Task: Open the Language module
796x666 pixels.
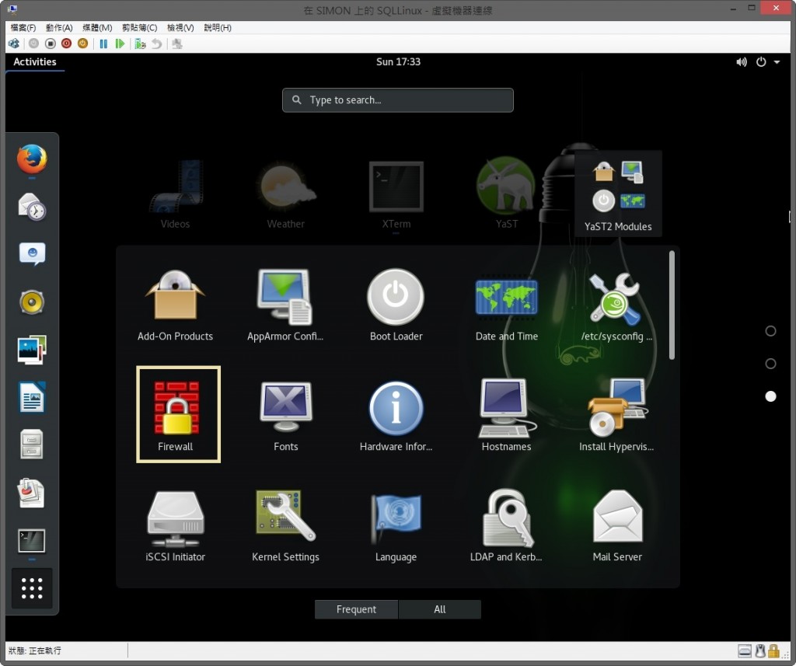Action: click(396, 525)
